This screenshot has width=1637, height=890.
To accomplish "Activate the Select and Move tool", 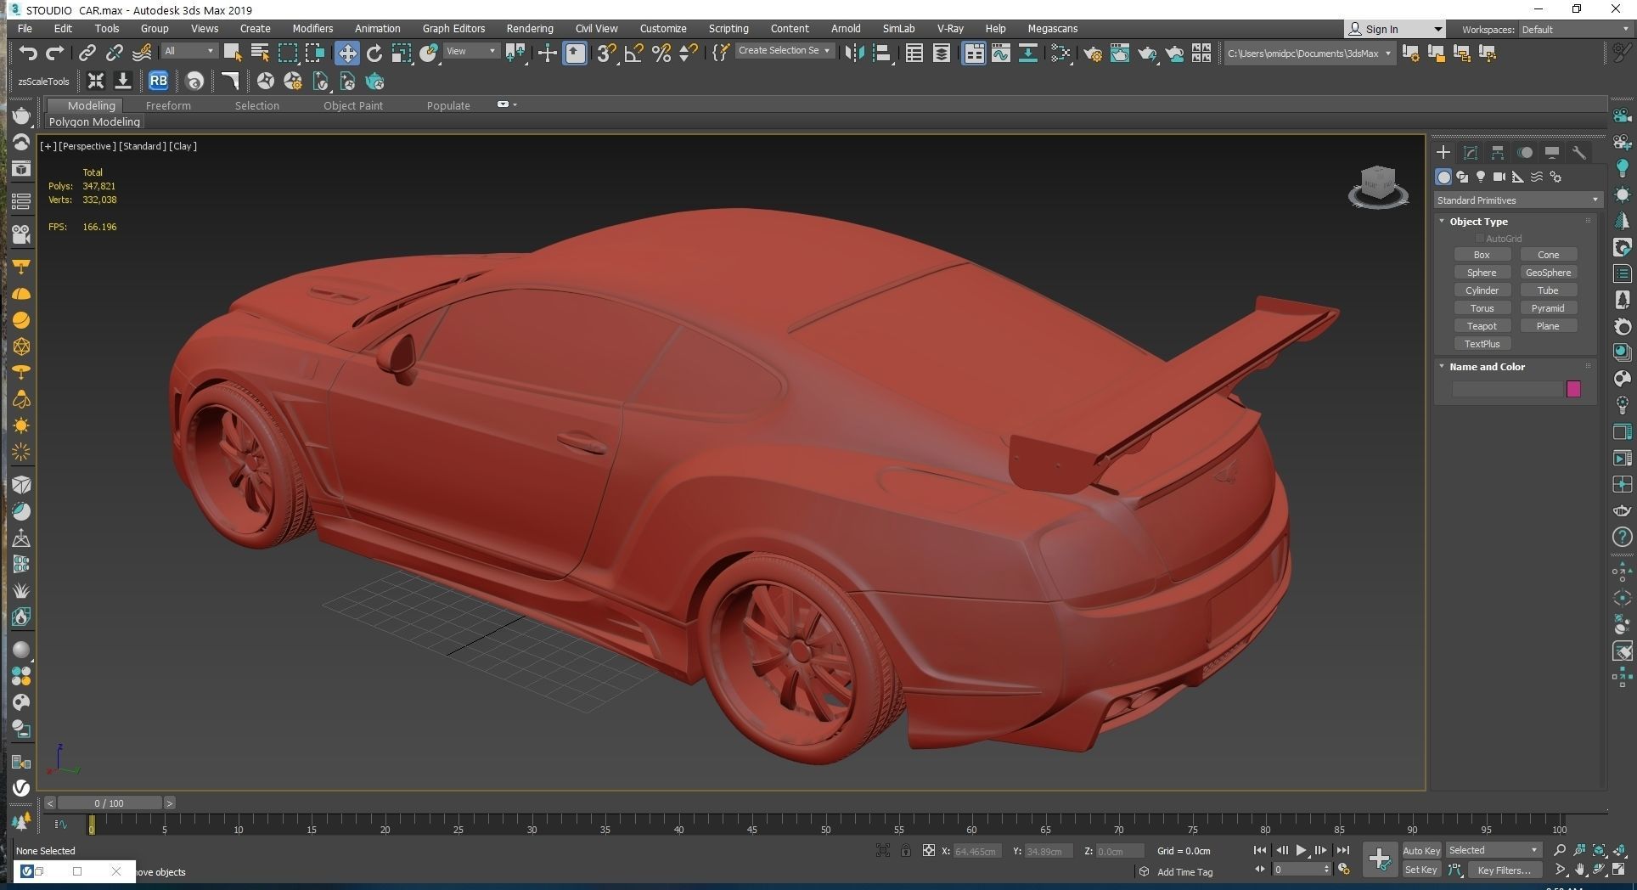I will pyautogui.click(x=346, y=54).
